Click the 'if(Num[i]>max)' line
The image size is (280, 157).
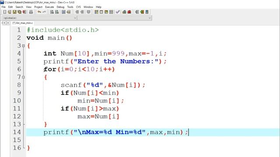click(x=90, y=109)
